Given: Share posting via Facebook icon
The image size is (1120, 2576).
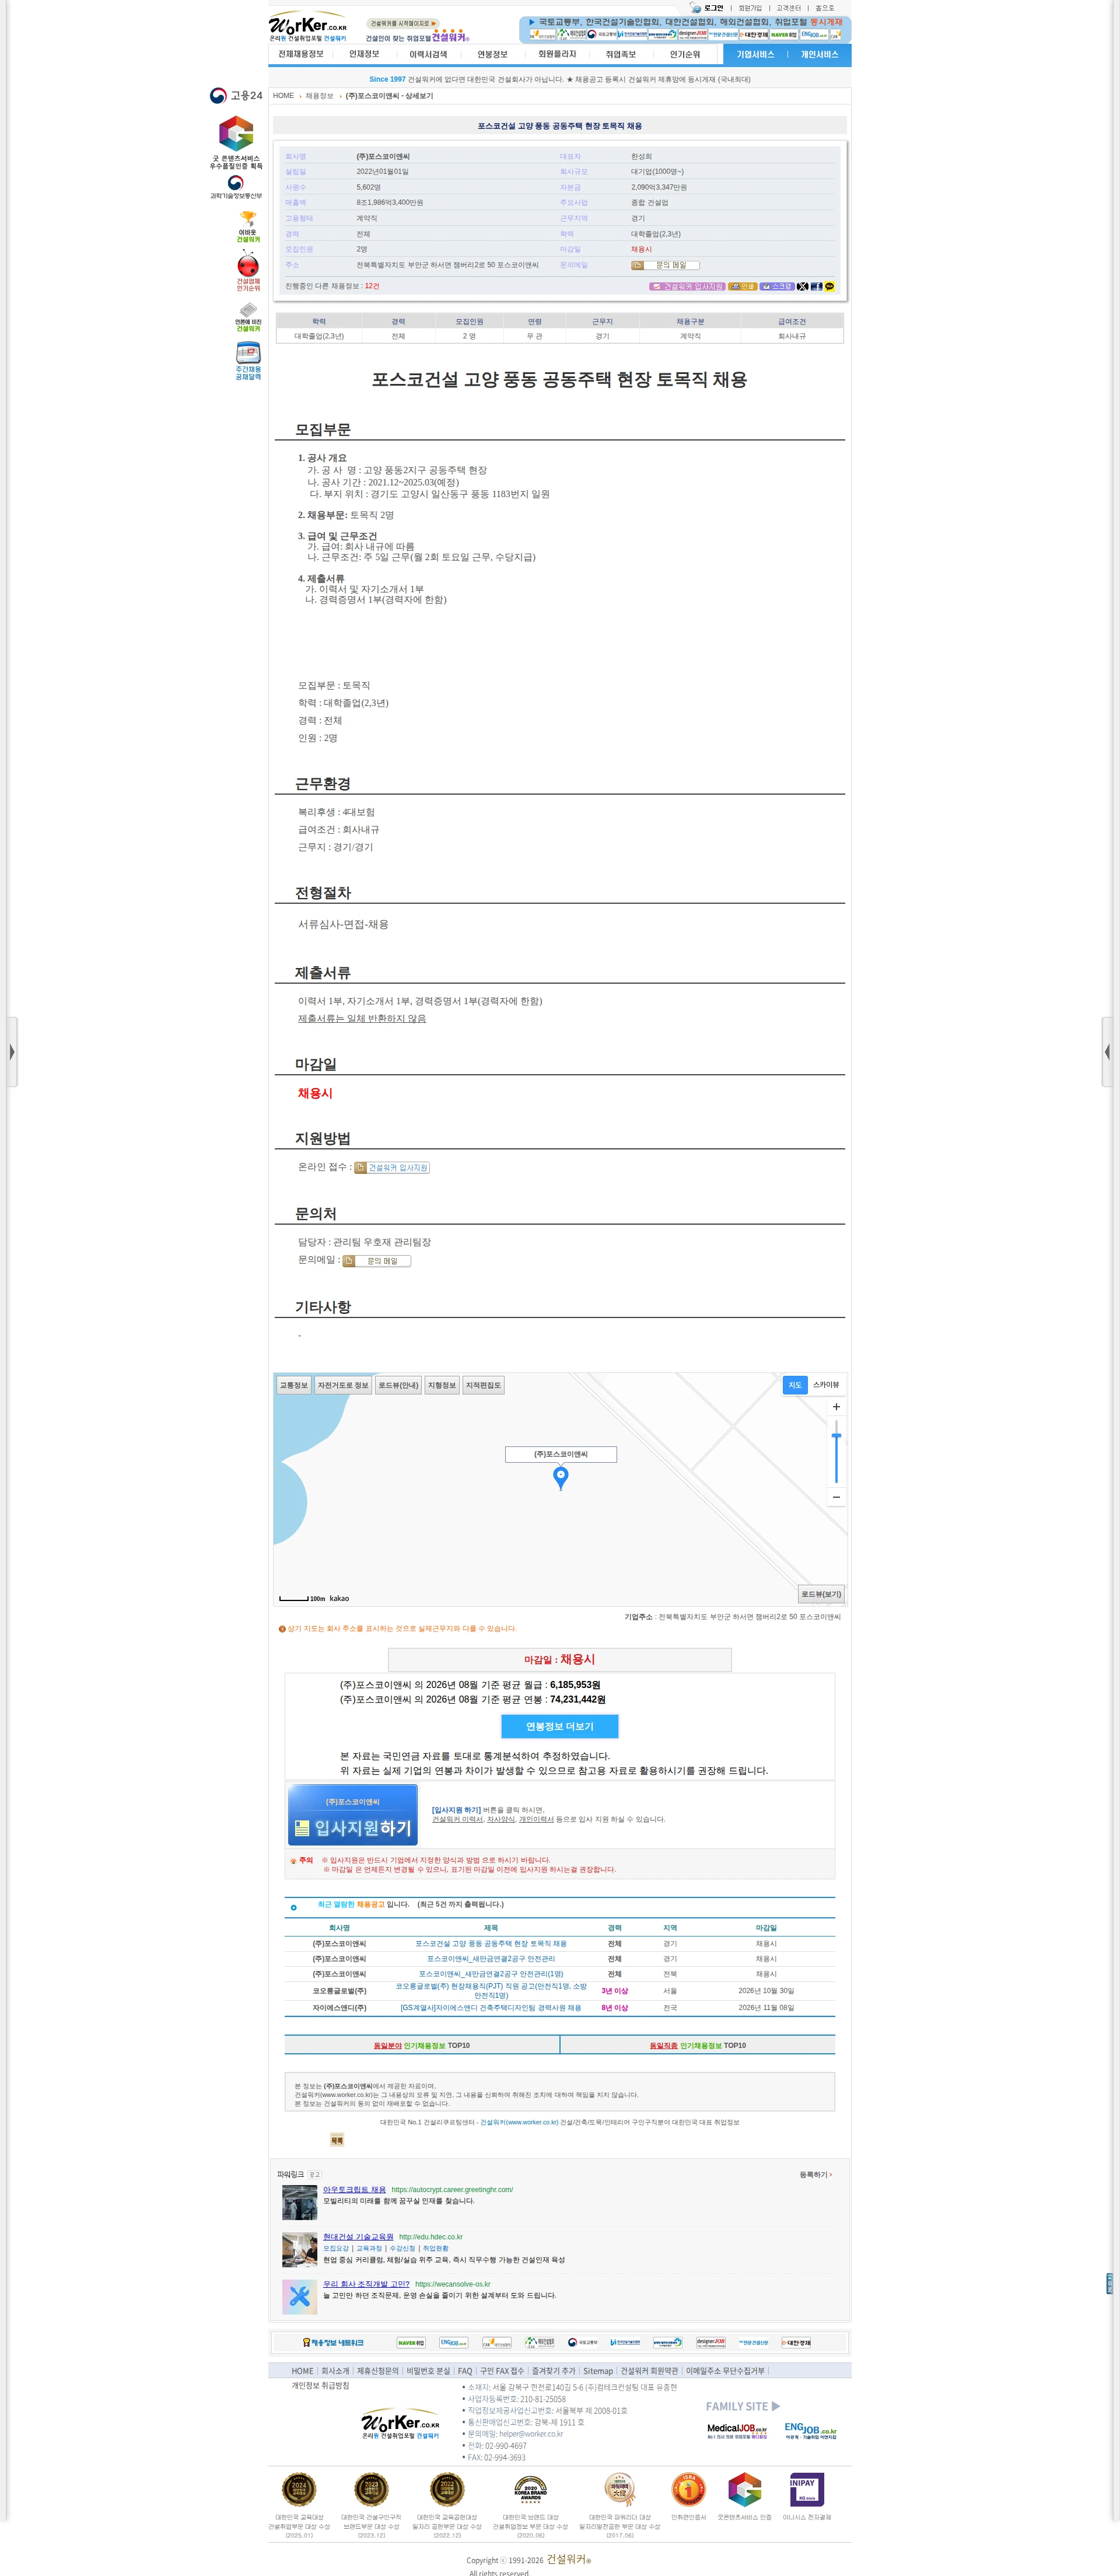Looking at the screenshot, I should tap(816, 287).
